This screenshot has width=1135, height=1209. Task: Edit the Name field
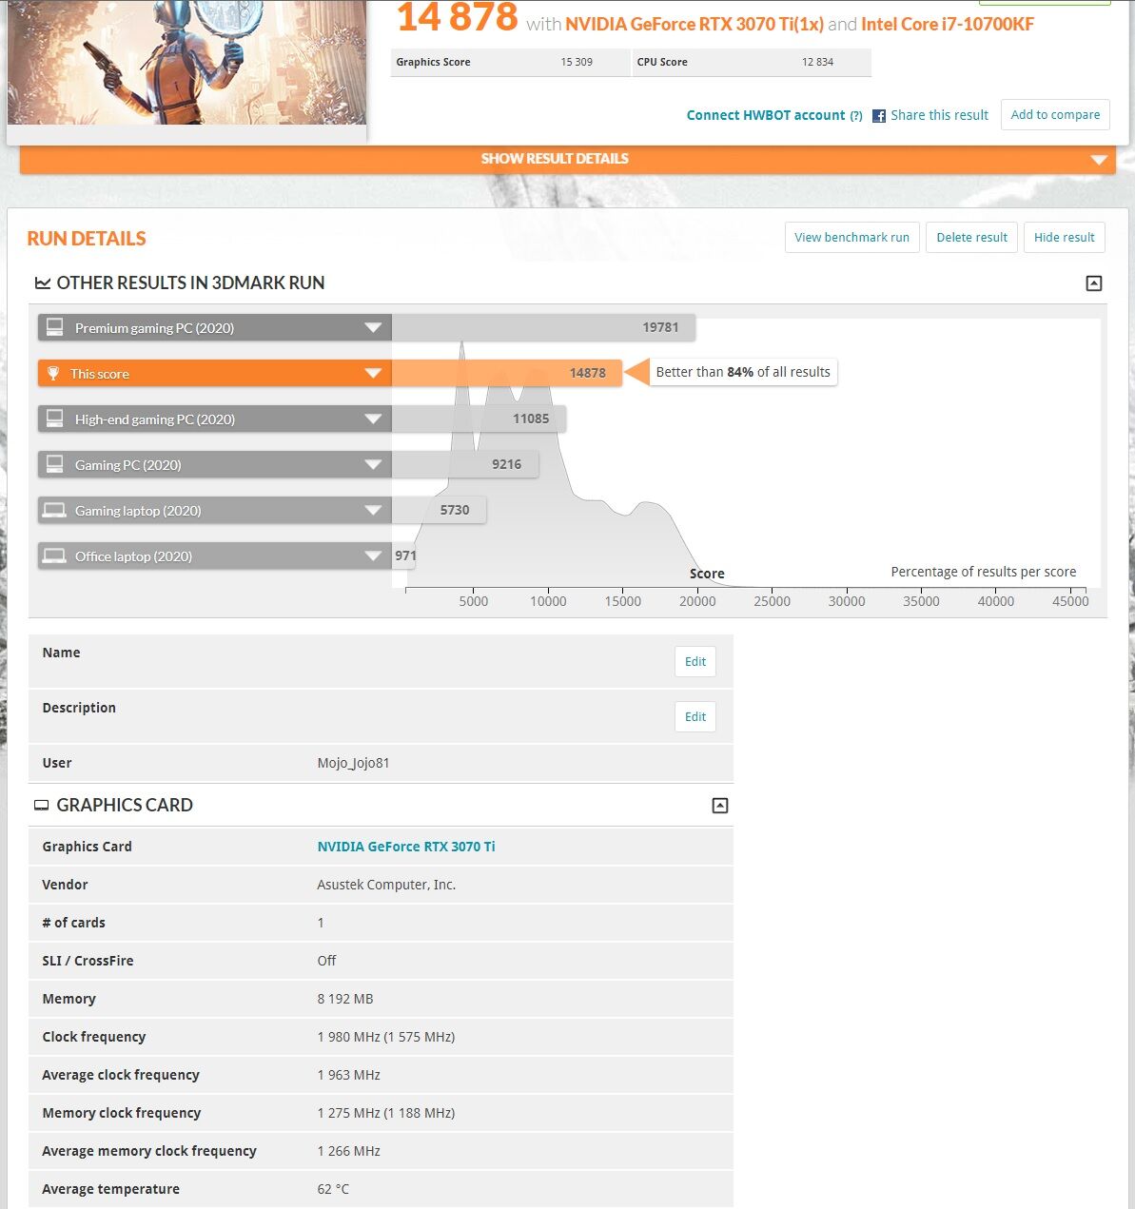tap(695, 662)
